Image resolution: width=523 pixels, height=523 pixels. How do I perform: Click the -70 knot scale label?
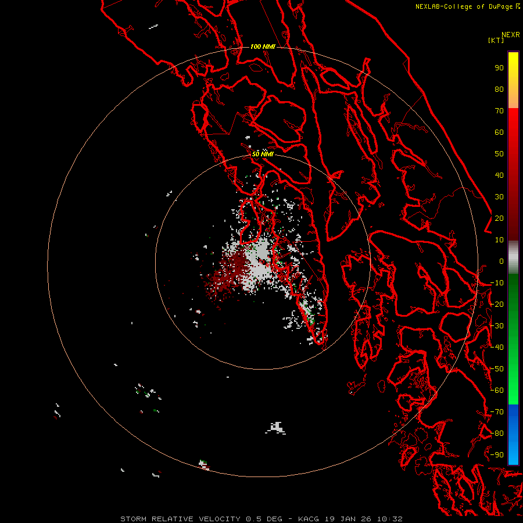coord(497,412)
